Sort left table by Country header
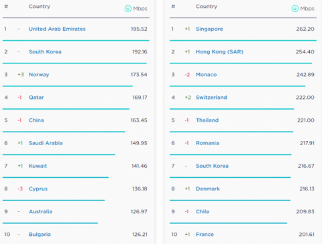The width and height of the screenshot is (322, 244). 40,7
